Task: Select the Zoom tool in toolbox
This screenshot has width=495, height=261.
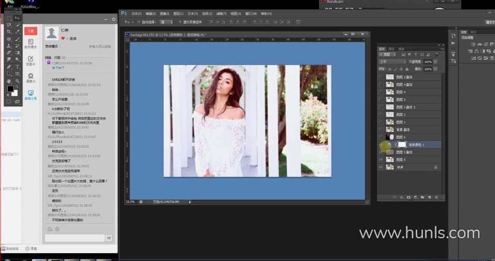Action: click(x=18, y=81)
